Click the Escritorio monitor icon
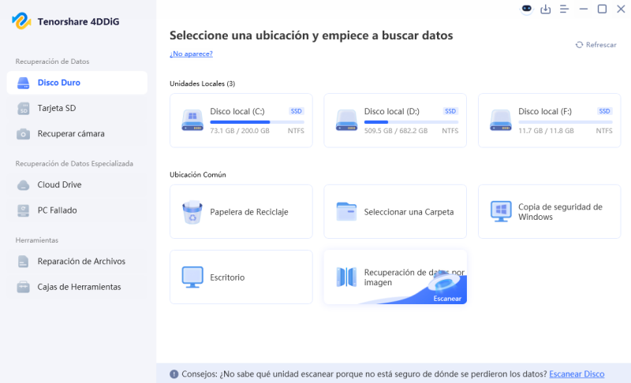 [x=192, y=277]
